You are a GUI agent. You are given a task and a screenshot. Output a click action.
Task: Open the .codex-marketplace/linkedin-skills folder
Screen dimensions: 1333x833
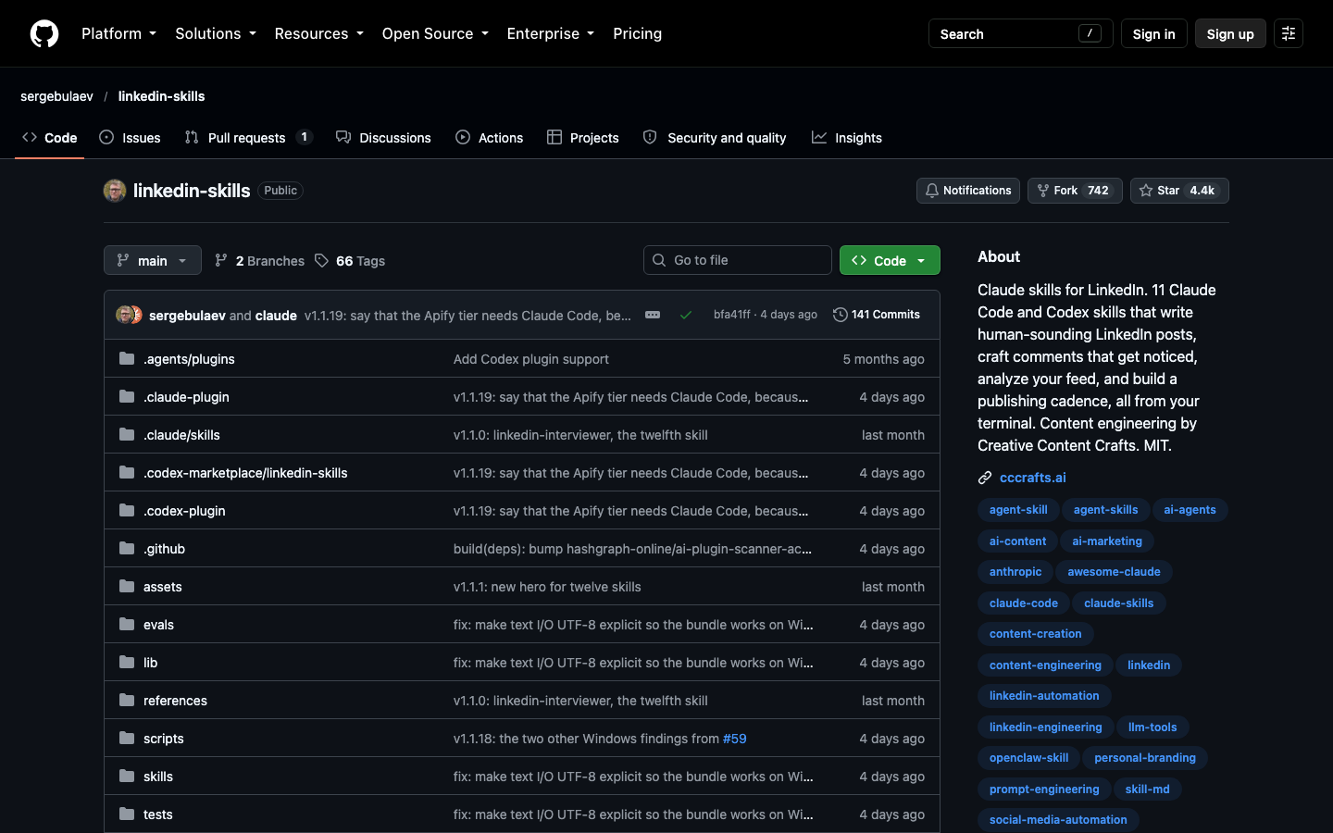pos(245,473)
